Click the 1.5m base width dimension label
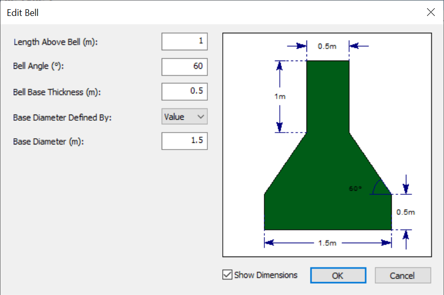 [x=327, y=243]
